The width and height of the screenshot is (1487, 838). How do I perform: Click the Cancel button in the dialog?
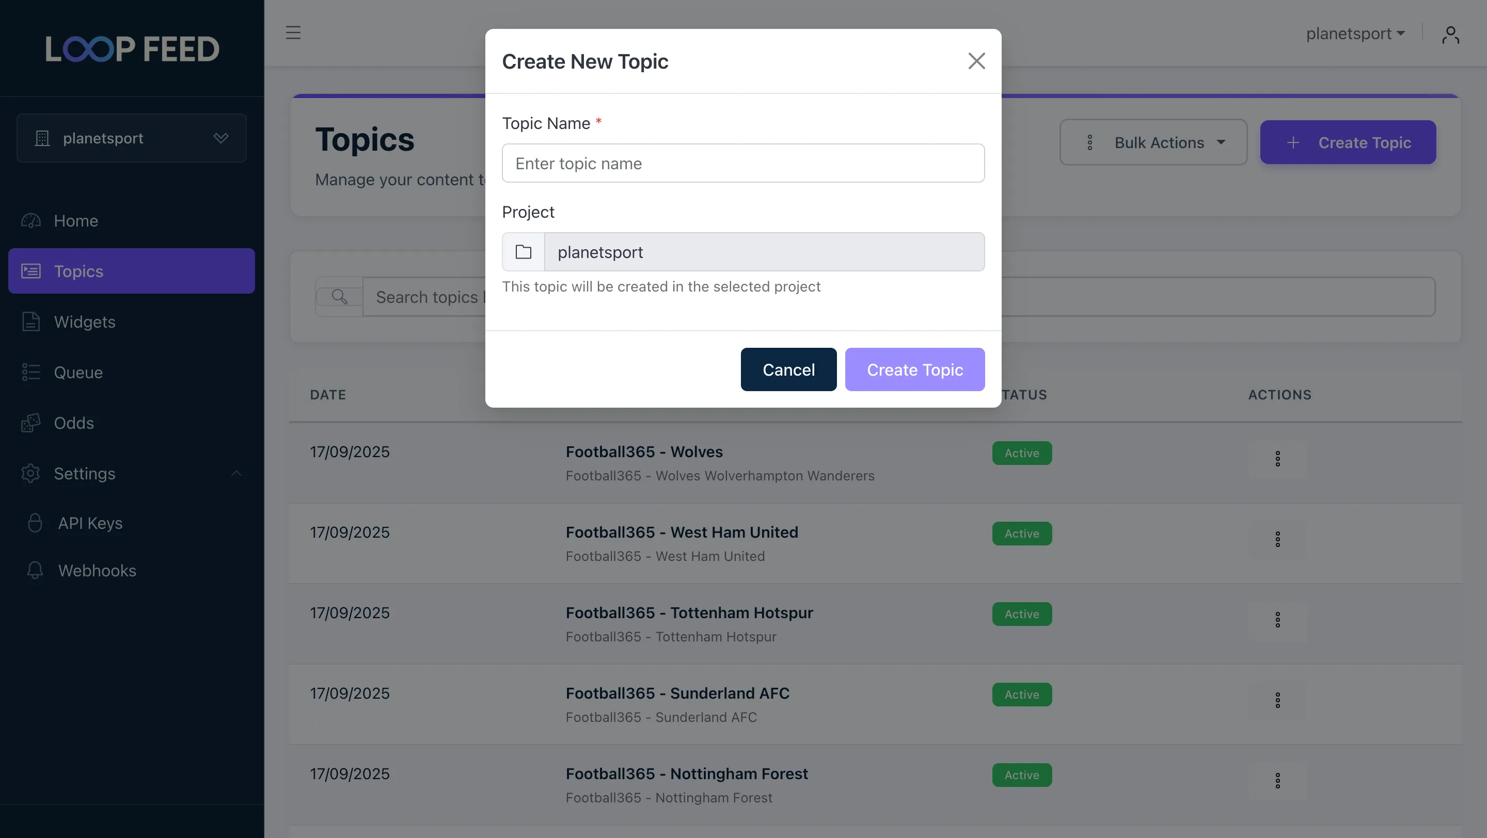click(788, 369)
